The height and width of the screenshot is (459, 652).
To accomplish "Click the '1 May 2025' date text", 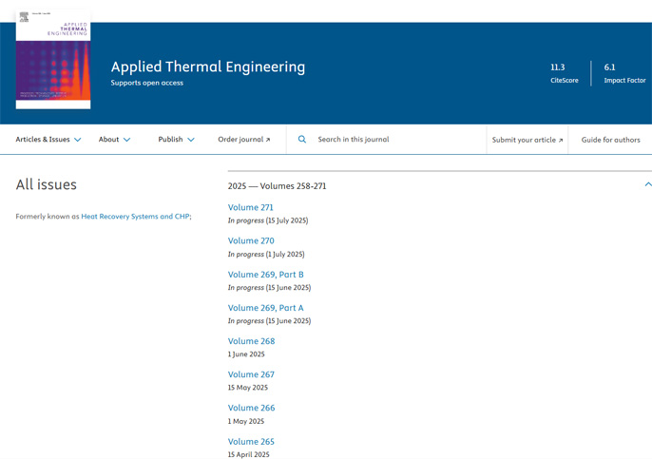I will click(246, 421).
